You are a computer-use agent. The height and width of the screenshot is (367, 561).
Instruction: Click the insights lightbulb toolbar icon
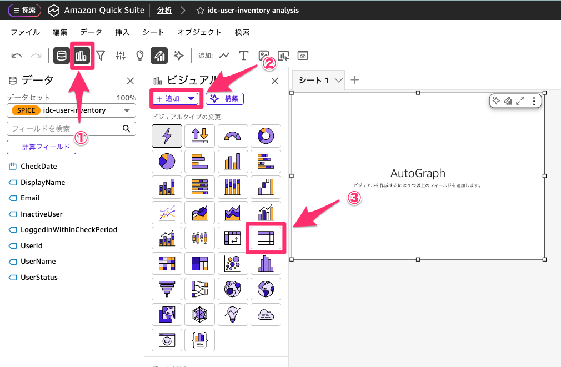[139, 56]
